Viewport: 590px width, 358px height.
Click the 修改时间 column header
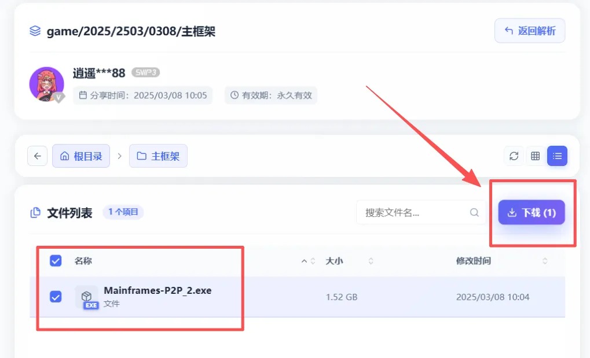[x=474, y=261]
